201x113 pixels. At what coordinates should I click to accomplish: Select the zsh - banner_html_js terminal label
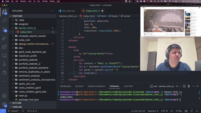[x=162, y=86]
